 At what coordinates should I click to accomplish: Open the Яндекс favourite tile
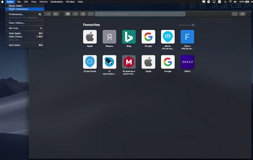[x=109, y=37]
